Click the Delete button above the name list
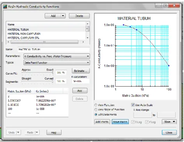The height and width of the screenshot is (142, 184). (79, 16)
